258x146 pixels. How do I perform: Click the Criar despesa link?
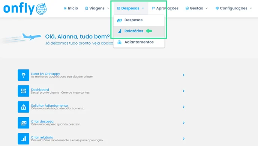click(42, 121)
